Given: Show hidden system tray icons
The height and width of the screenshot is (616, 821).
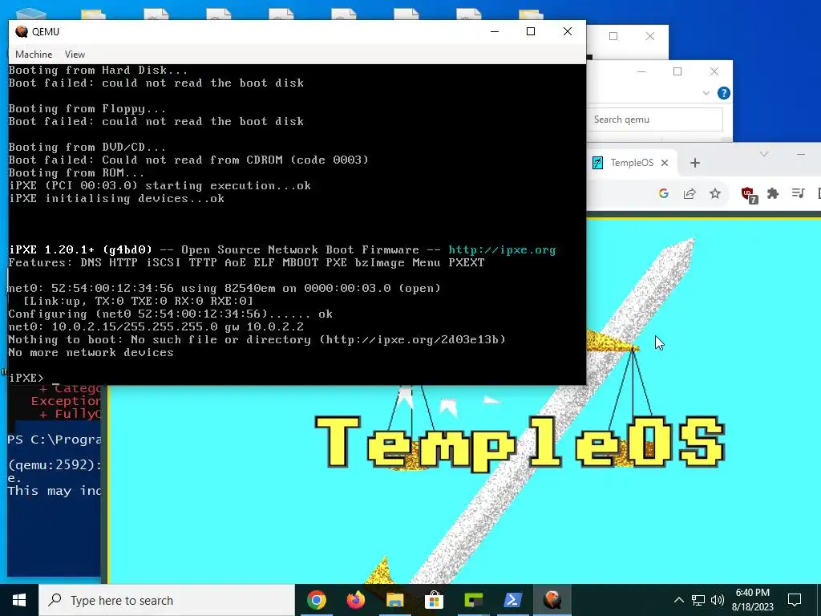Looking at the screenshot, I should 678,600.
